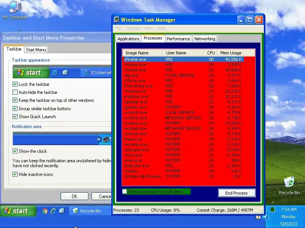Toggle Group similar taskbar buttons
305x228 pixels.
15,108
